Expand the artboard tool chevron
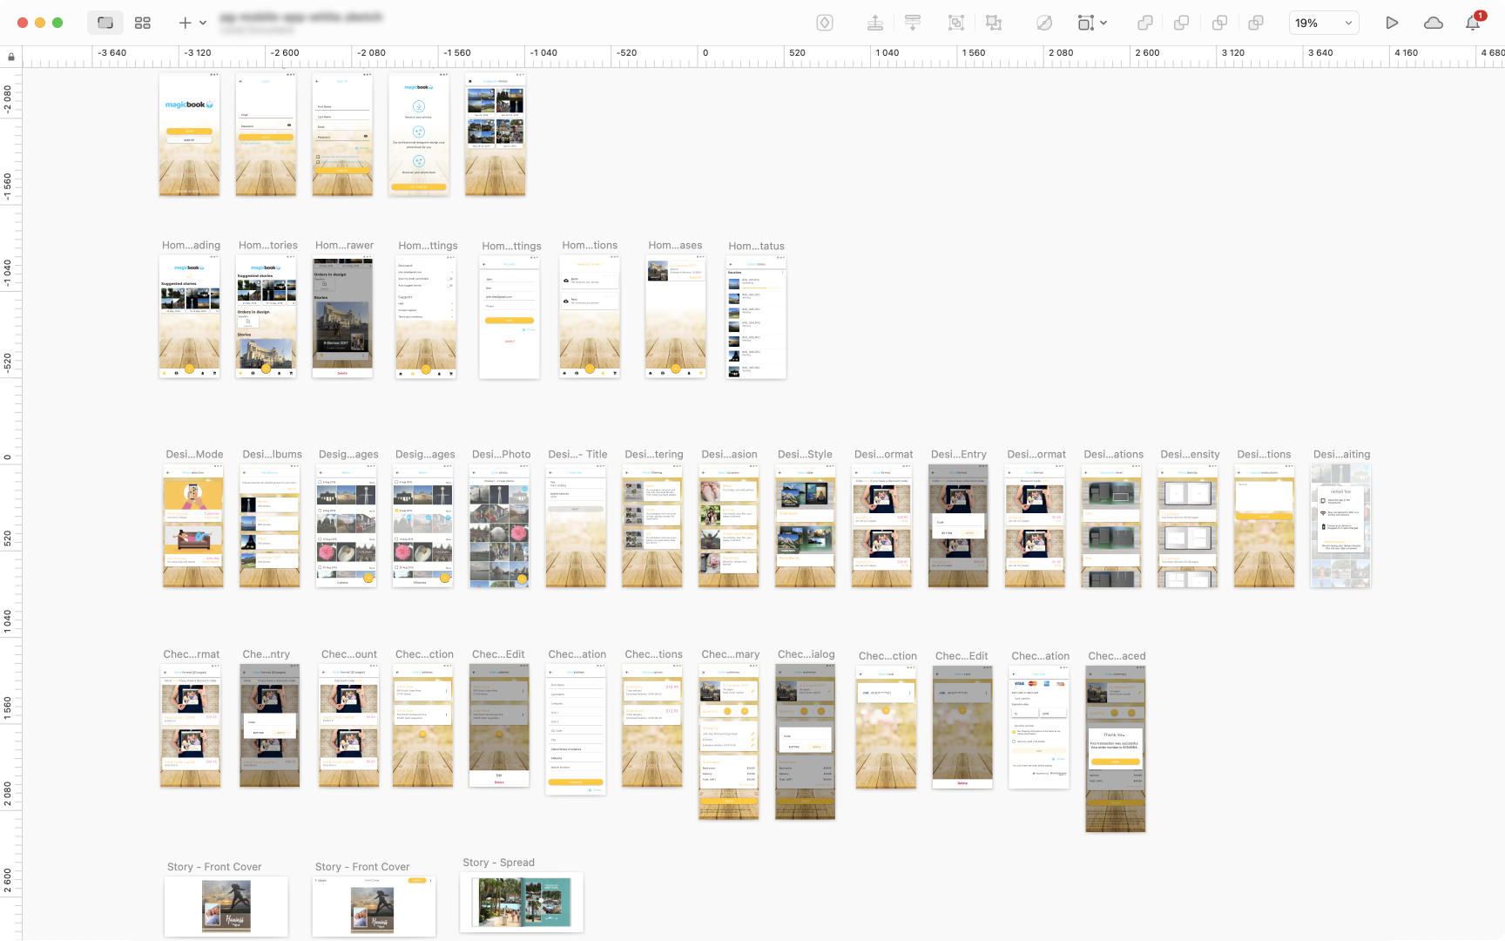1505x941 pixels. (x=1104, y=24)
